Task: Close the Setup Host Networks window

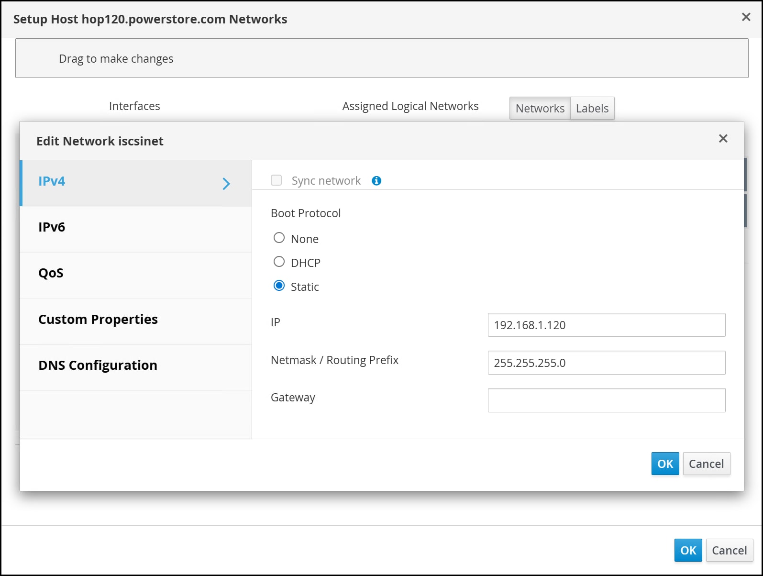Action: pyautogui.click(x=746, y=17)
